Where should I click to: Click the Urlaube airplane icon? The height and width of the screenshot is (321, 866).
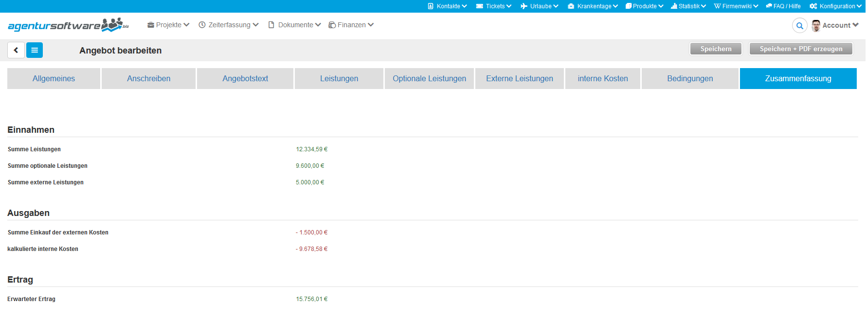coord(524,6)
